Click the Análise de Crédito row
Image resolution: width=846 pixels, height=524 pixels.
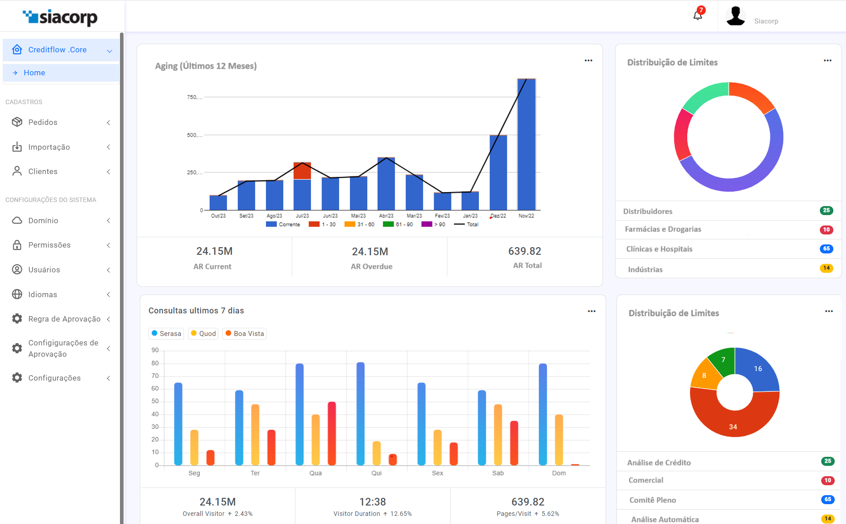click(728, 462)
